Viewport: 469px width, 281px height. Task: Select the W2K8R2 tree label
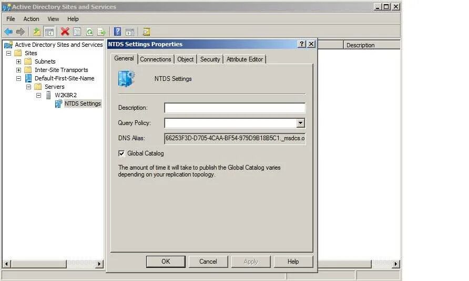pyautogui.click(x=66, y=95)
